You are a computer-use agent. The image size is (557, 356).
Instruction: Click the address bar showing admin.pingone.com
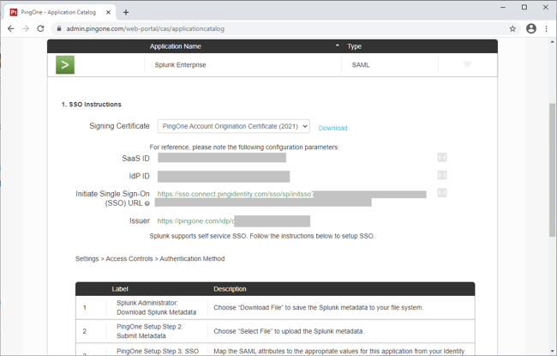257,28
